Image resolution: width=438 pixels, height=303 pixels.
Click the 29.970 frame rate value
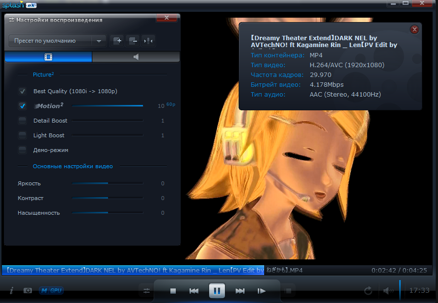(321, 75)
